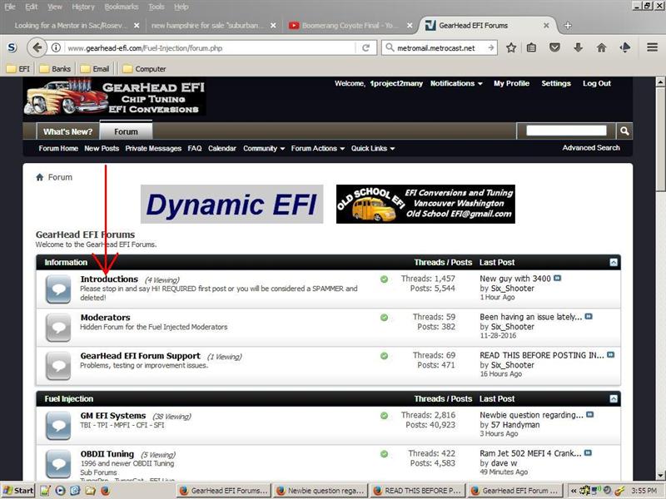Click the GearHead EFI logo banner

pyautogui.click(x=115, y=97)
